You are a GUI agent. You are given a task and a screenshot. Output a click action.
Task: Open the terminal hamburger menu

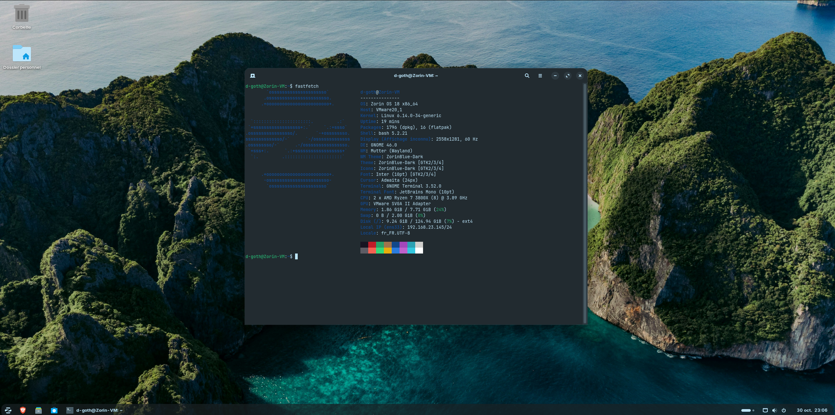point(540,76)
